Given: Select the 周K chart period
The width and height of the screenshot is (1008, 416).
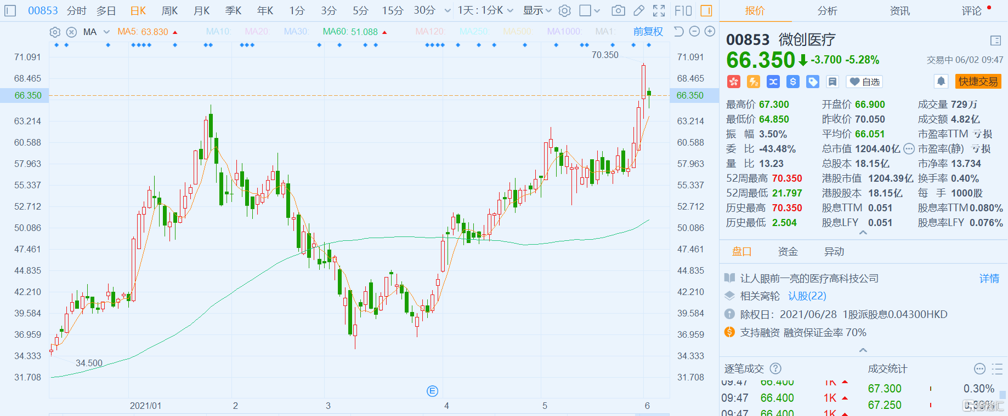Looking at the screenshot, I should click(170, 10).
